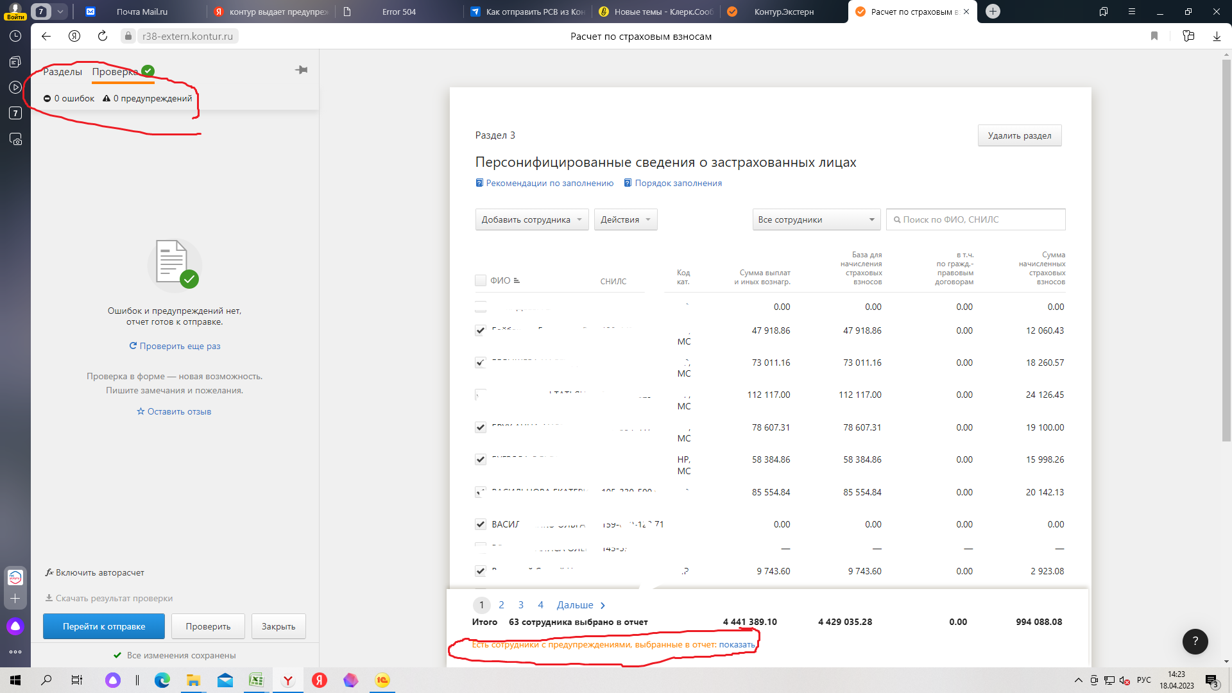
Task: Click the Закрыть button
Action: click(278, 626)
